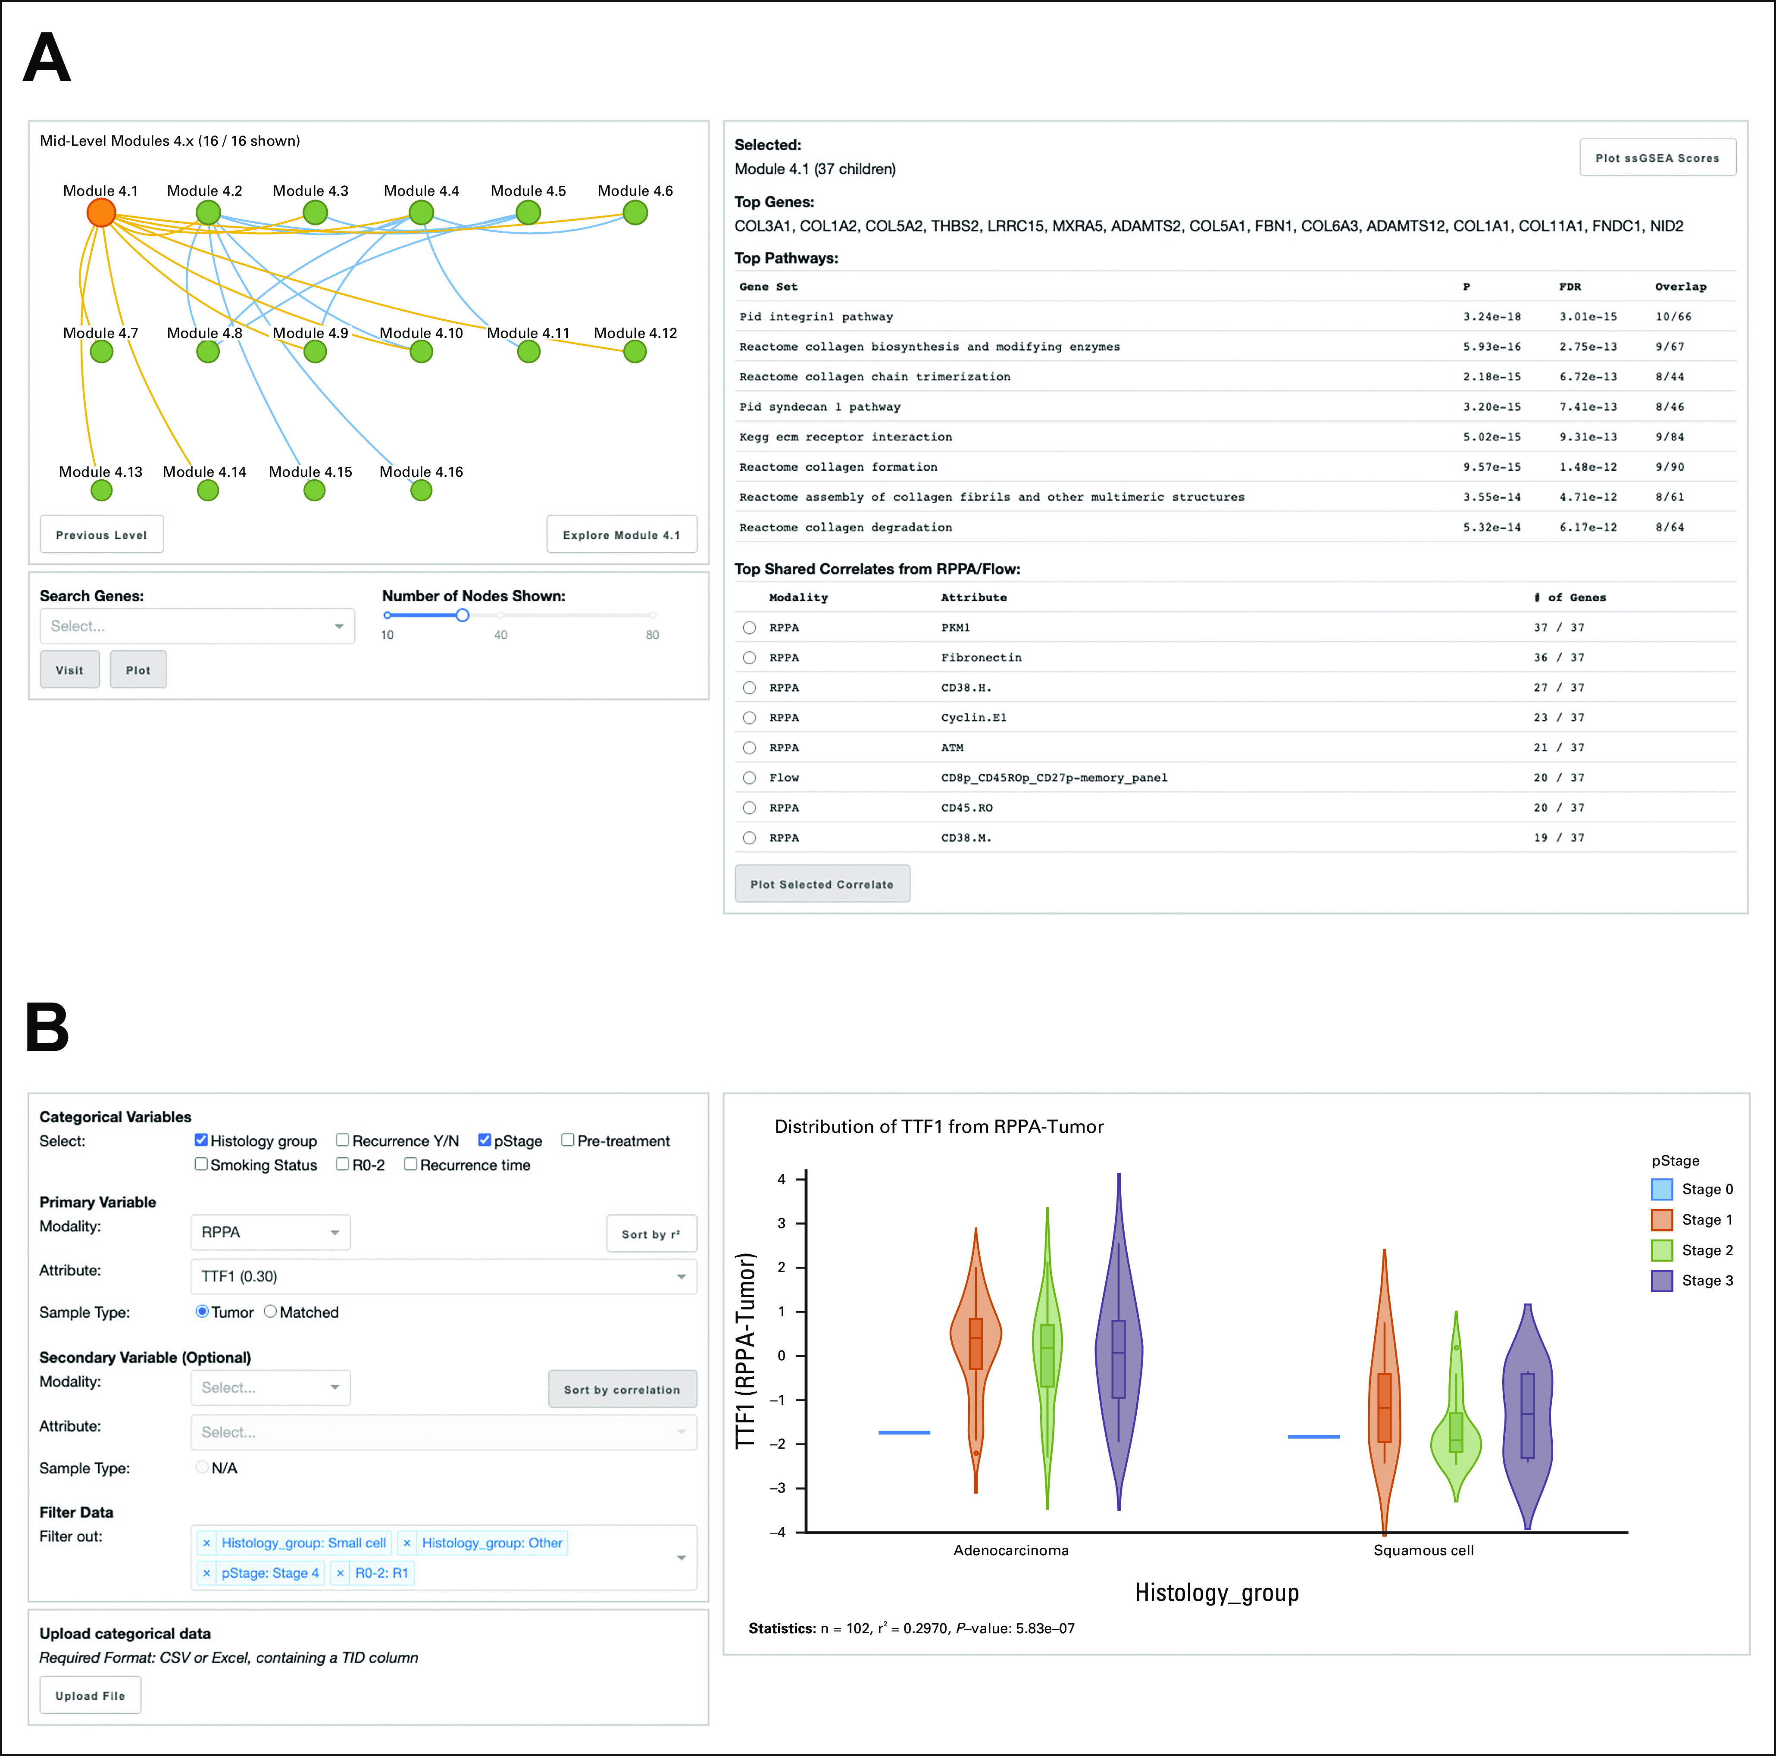The height and width of the screenshot is (1756, 1776).
Task: Click the Plot button under Search Genes
Action: 139,670
